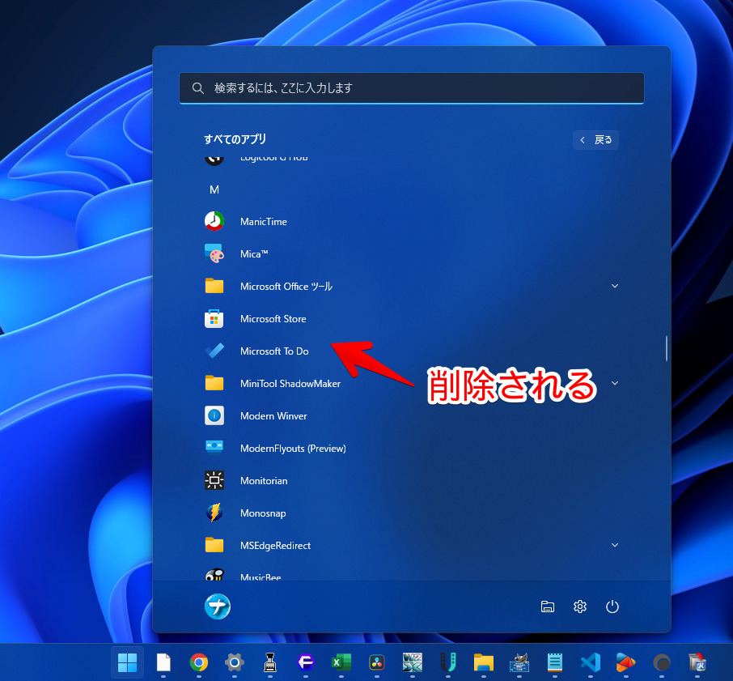Expand the MSEdgeRedirect folder chevron
Screen dimensions: 733x681
[615, 545]
